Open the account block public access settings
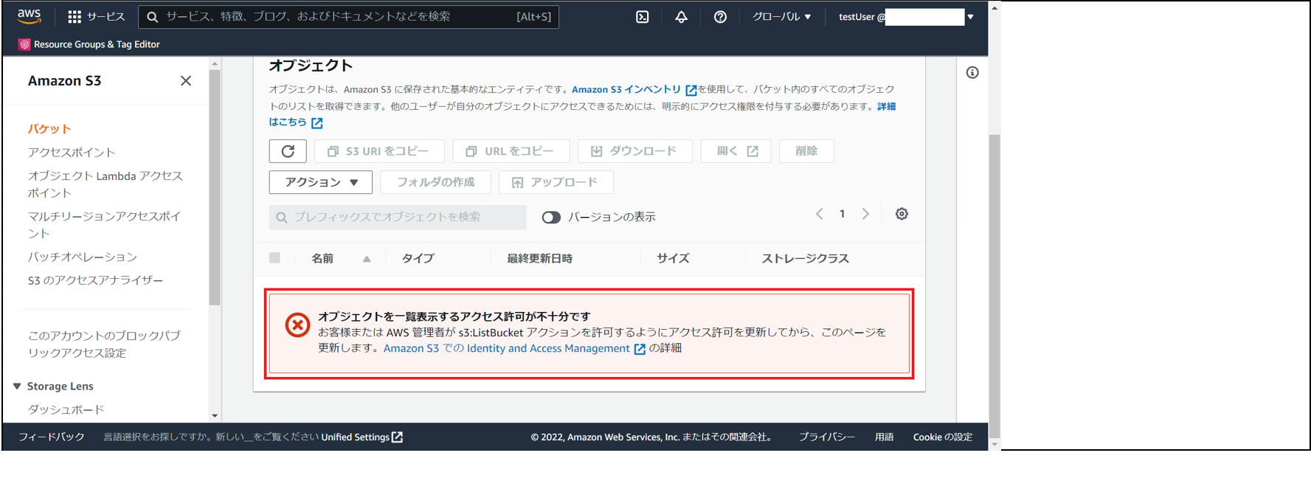 pyautogui.click(x=104, y=344)
